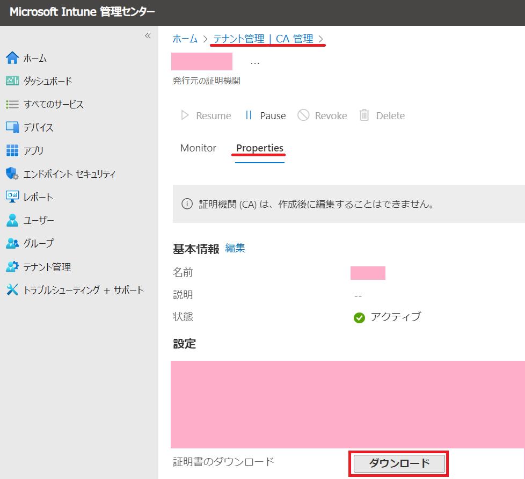Open アプリ label in sidebar

pyautogui.click(x=33, y=151)
